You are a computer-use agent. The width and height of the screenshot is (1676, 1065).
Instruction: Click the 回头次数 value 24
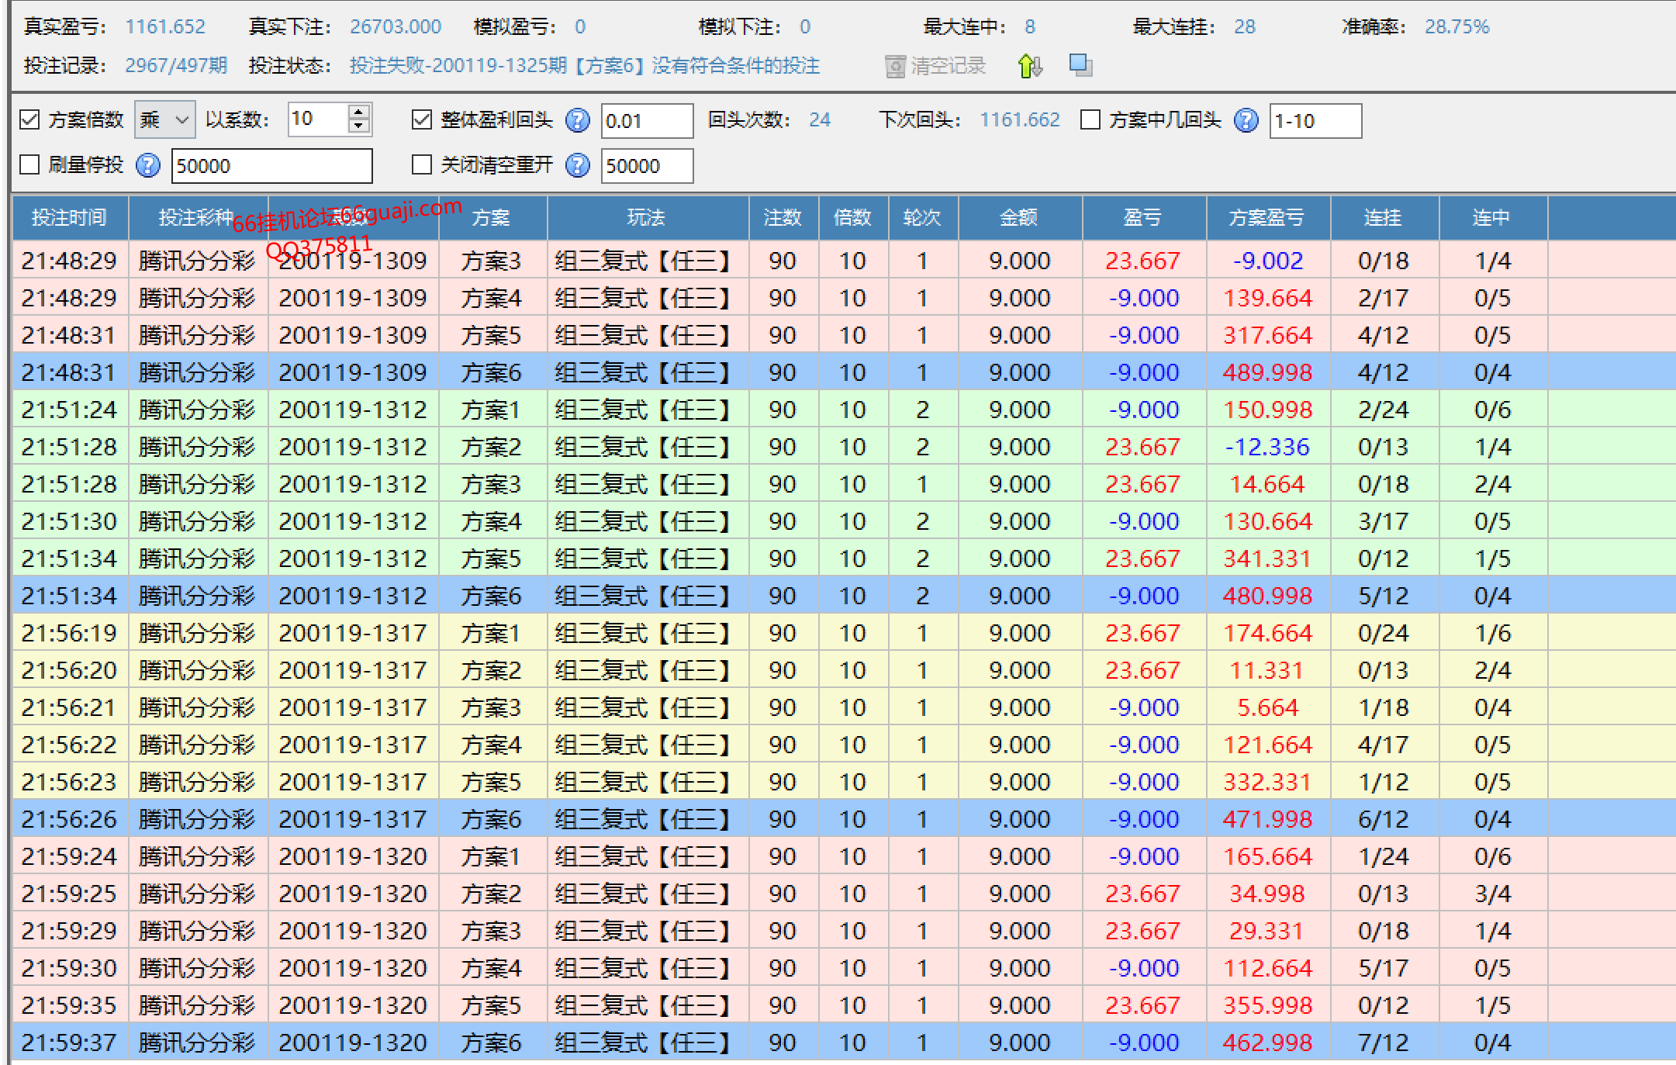[820, 120]
